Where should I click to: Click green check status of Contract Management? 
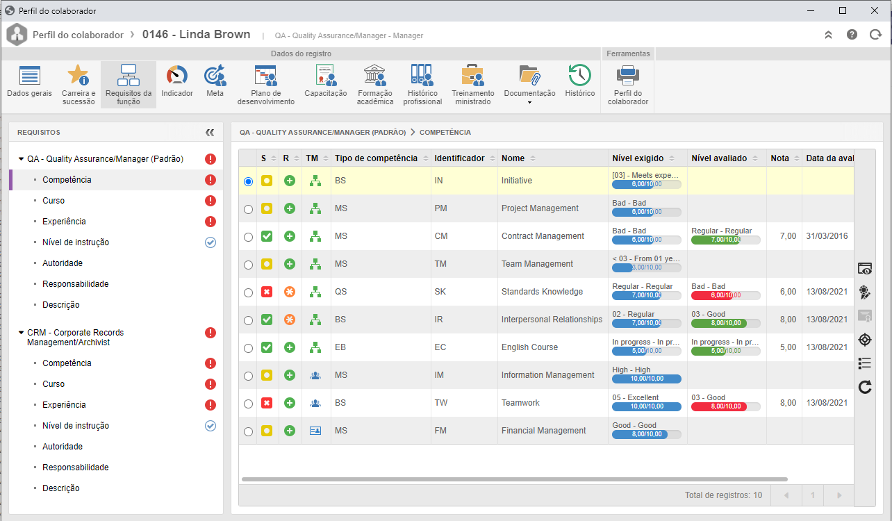coord(267,236)
